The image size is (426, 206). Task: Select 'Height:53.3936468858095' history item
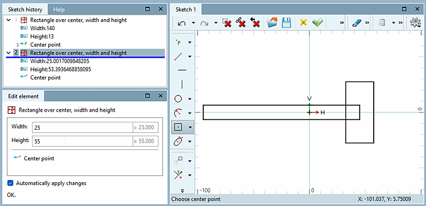[61, 69]
